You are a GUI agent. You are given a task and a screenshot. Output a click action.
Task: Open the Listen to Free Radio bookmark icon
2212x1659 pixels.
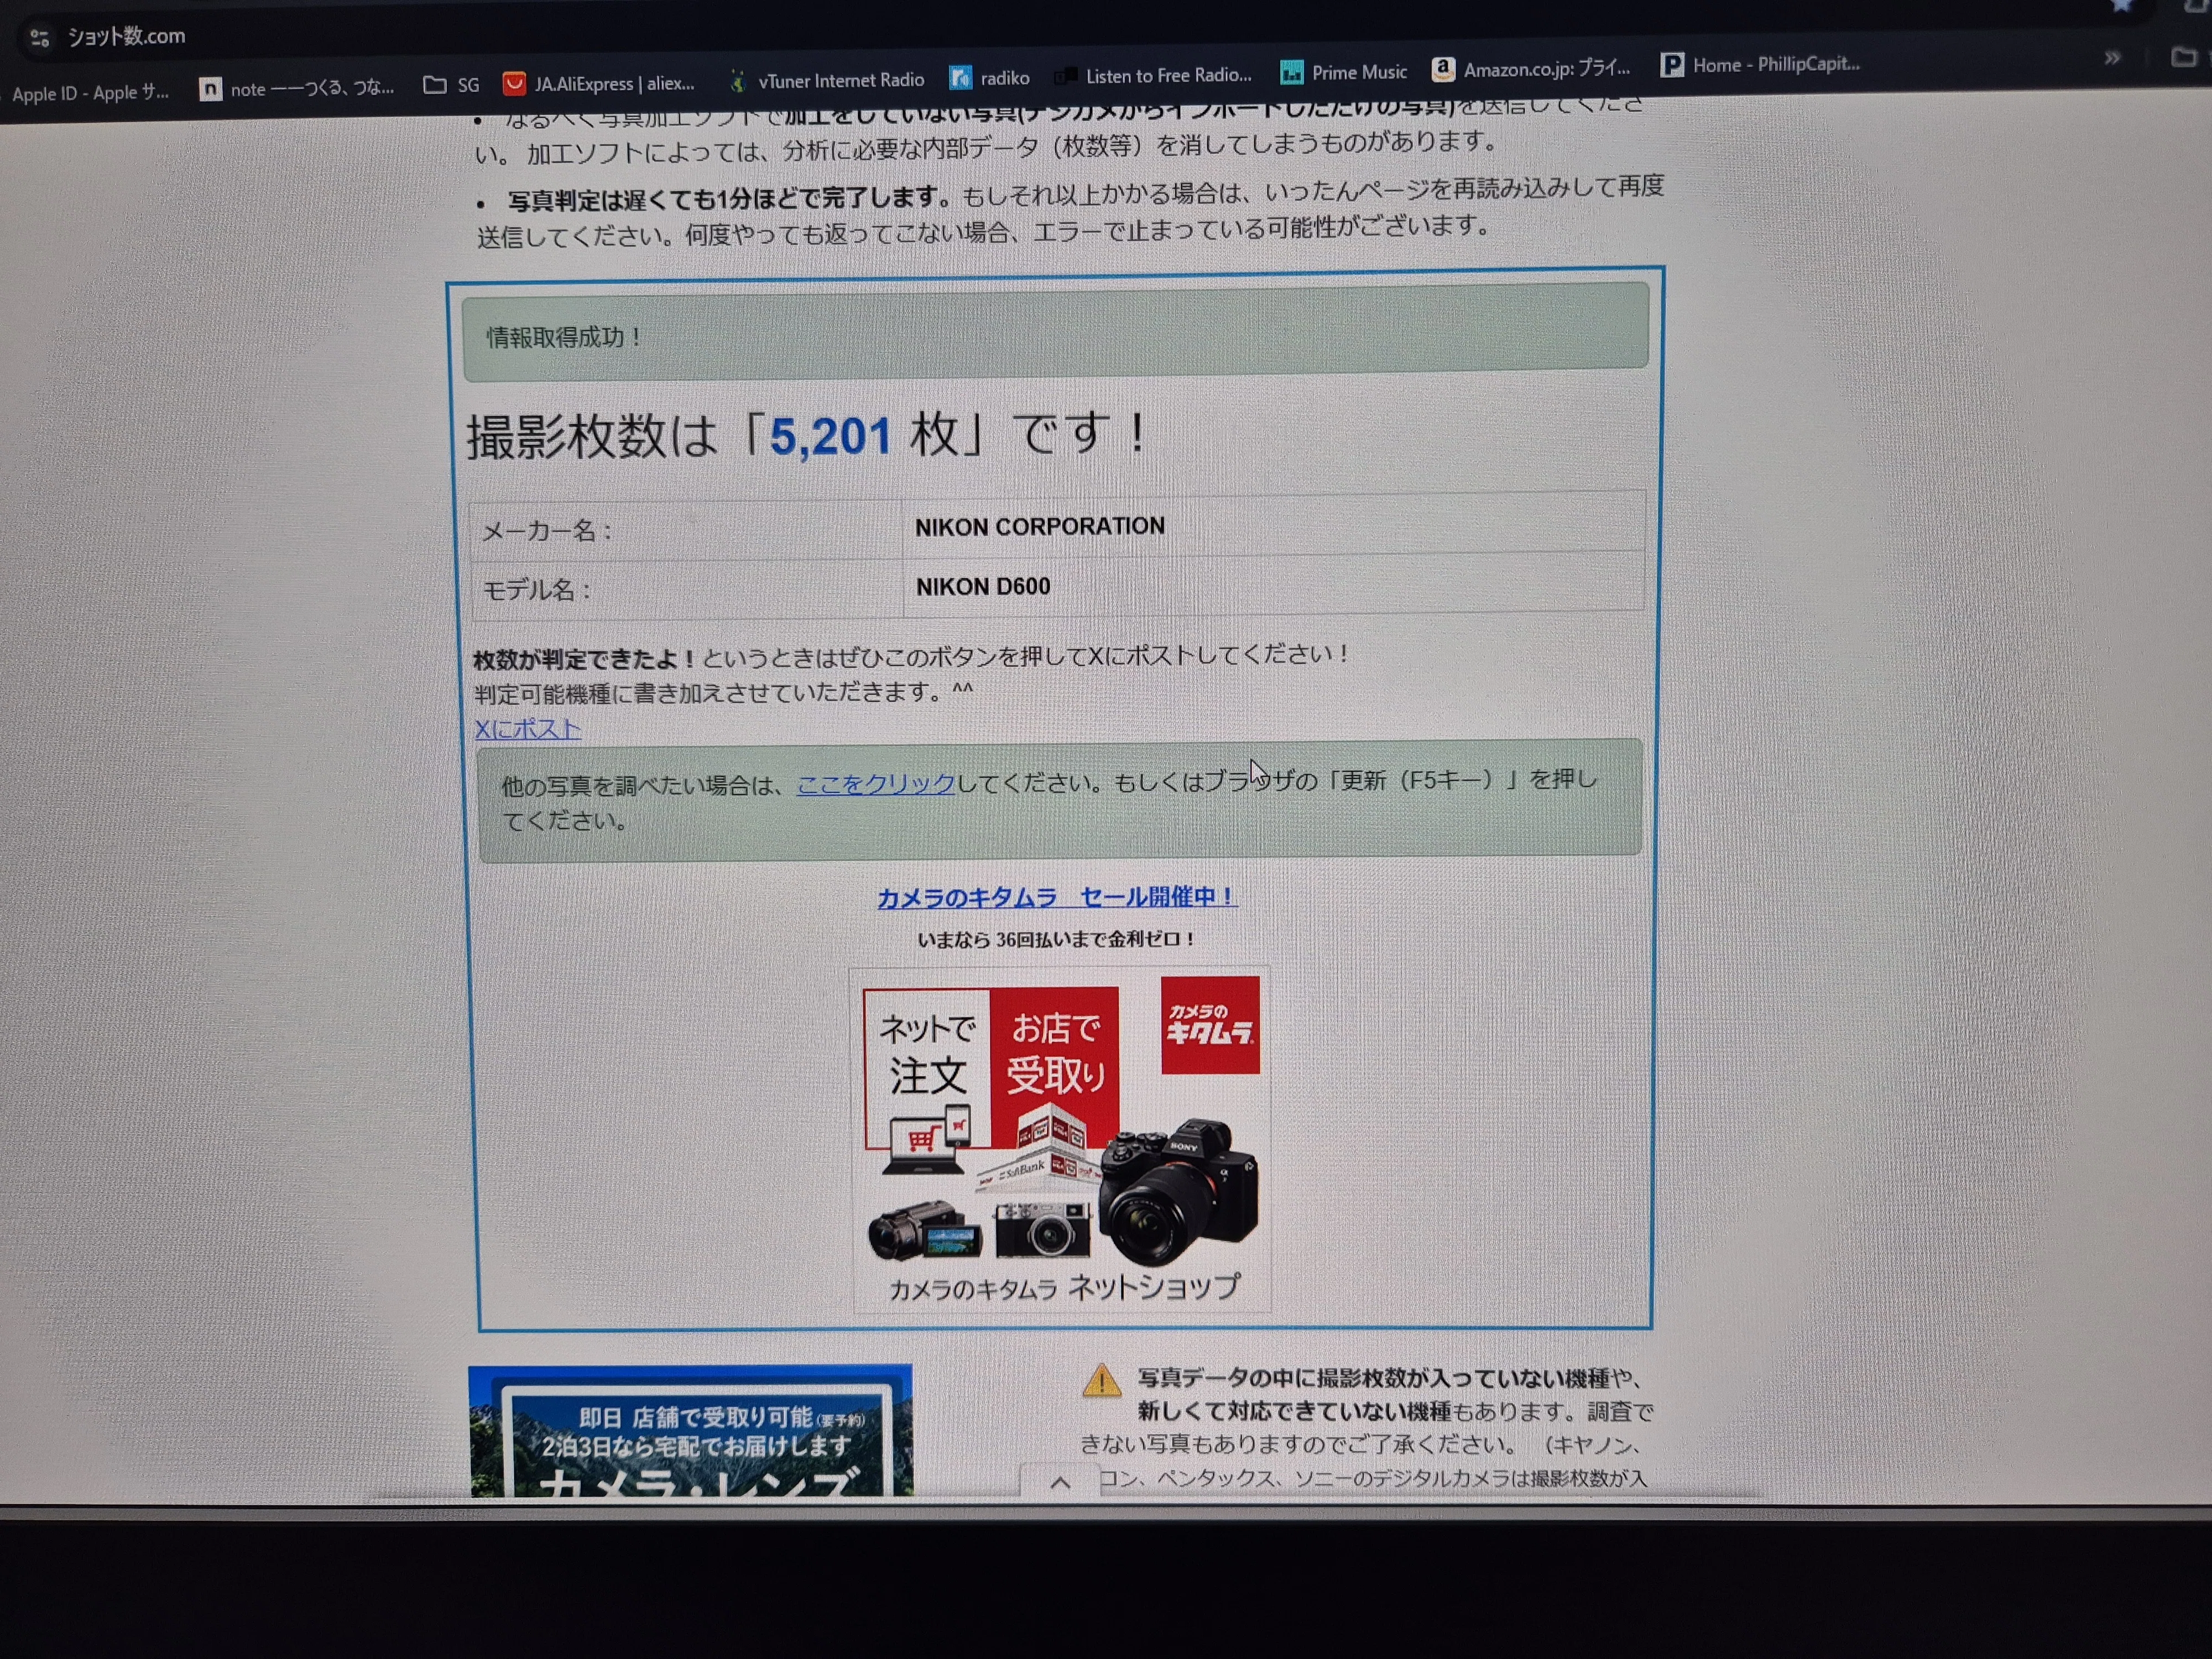(1066, 76)
